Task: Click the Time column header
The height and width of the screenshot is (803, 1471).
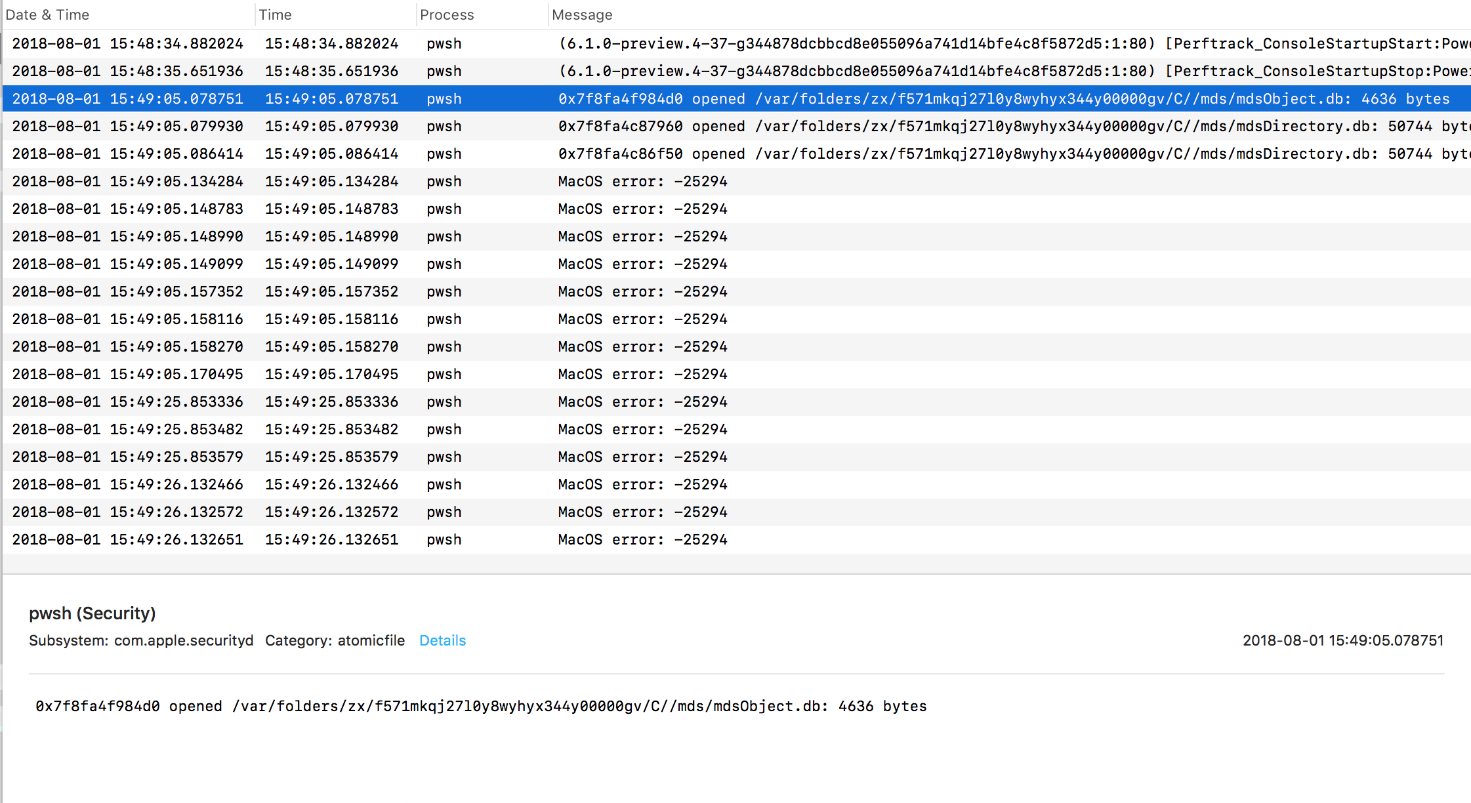Action: 275,14
